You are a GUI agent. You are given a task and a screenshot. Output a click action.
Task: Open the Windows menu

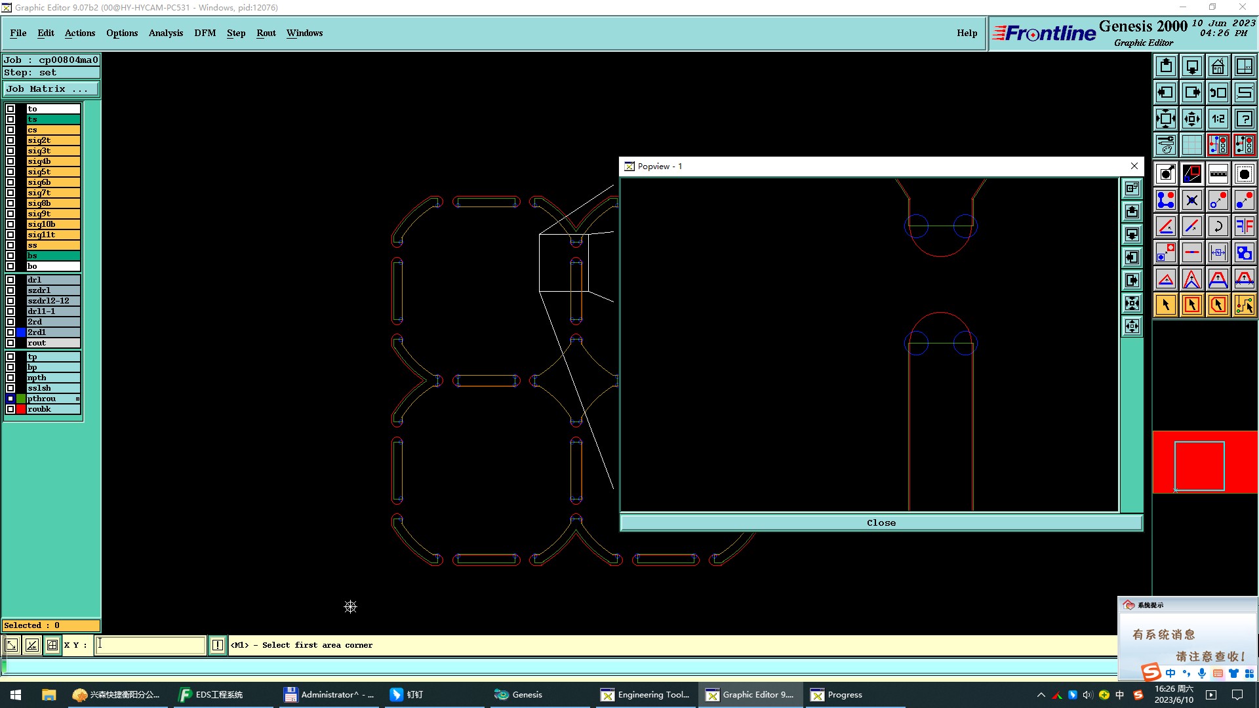coord(304,33)
